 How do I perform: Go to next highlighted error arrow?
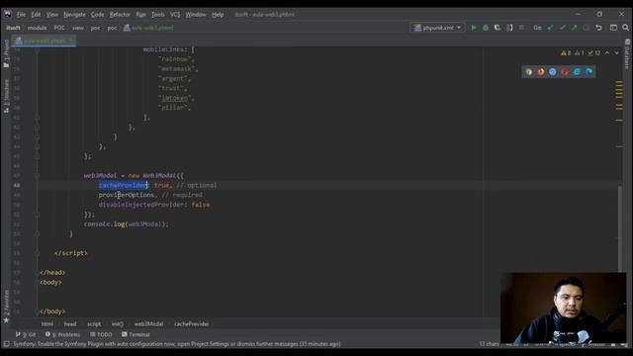[616, 52]
